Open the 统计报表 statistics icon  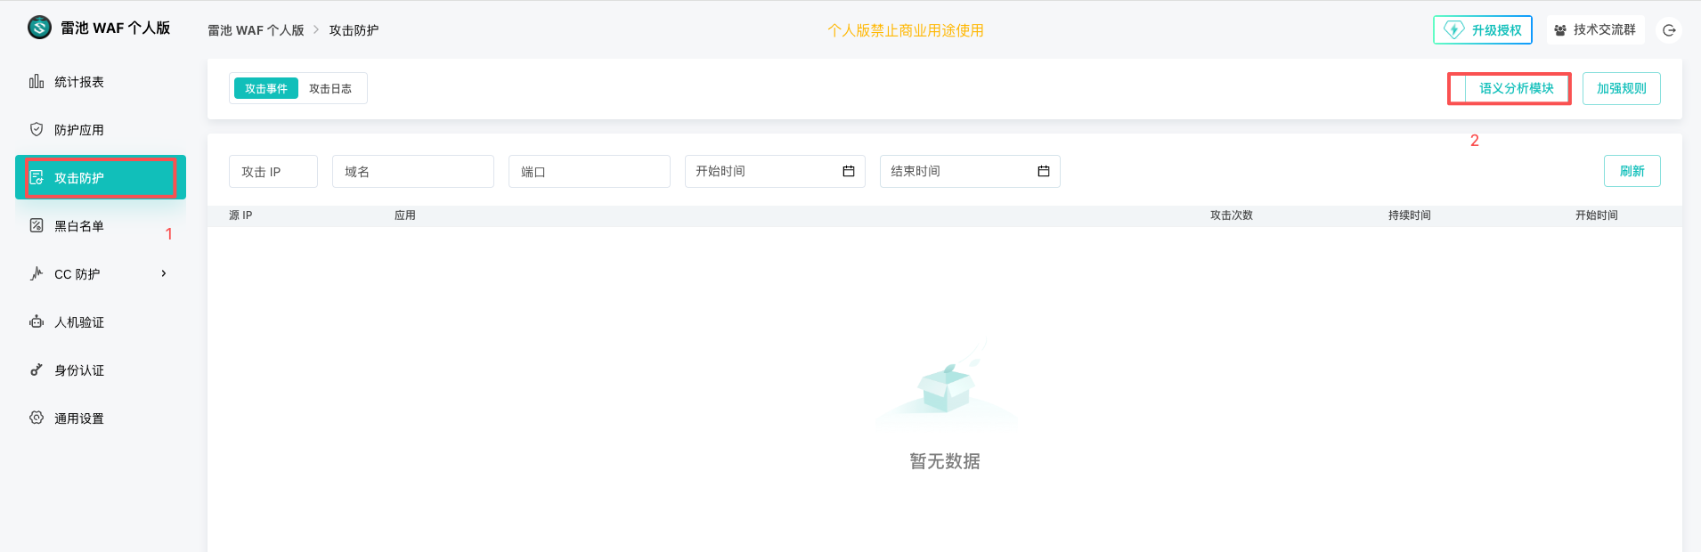point(37,82)
